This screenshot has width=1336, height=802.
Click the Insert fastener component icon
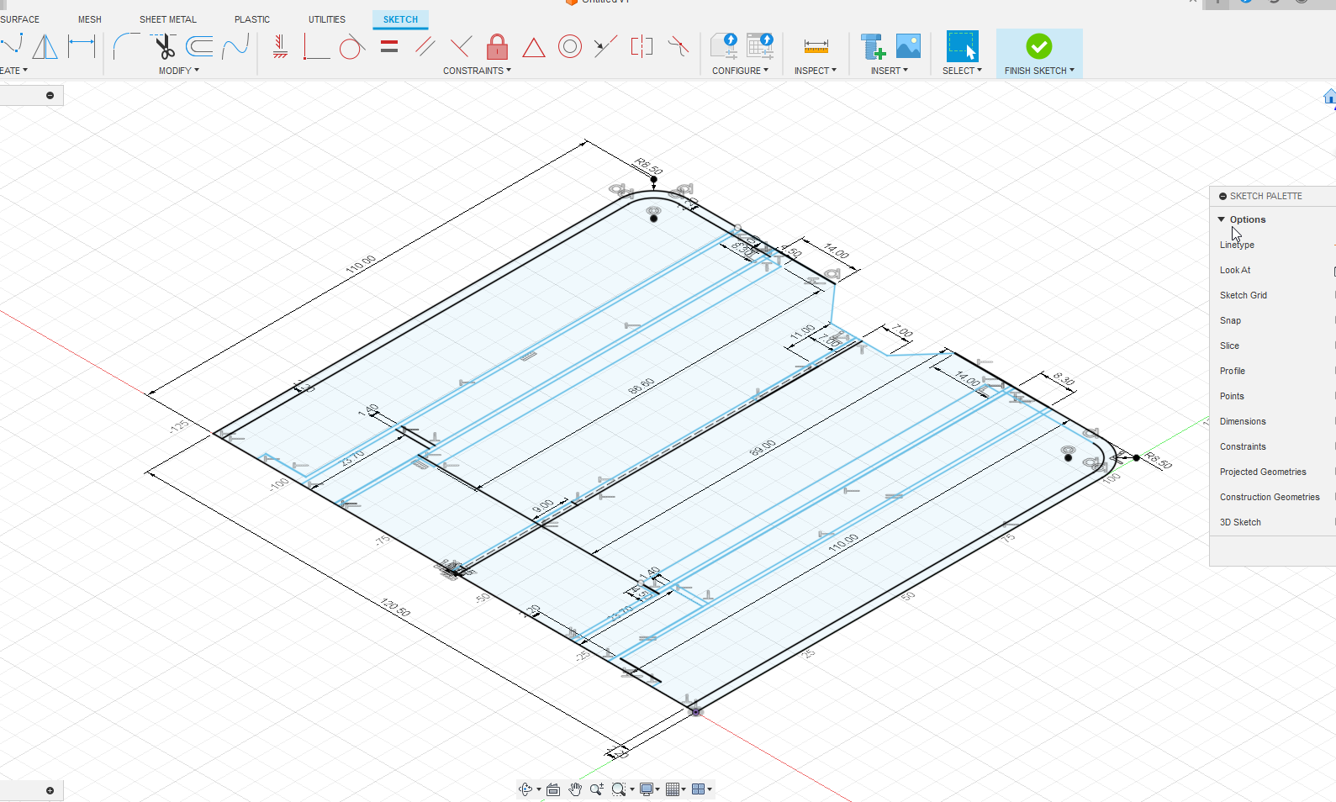[x=873, y=46]
